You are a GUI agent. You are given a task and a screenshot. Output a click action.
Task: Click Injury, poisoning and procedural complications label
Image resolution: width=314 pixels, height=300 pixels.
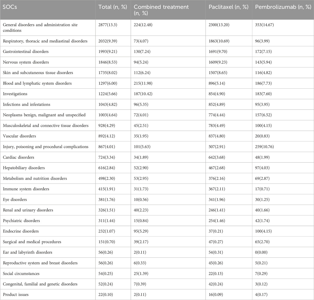pyautogui.click(x=46, y=147)
